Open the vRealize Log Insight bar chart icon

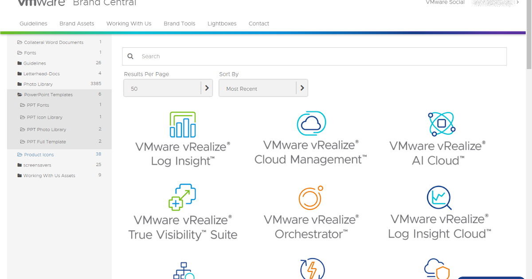pyautogui.click(x=183, y=124)
